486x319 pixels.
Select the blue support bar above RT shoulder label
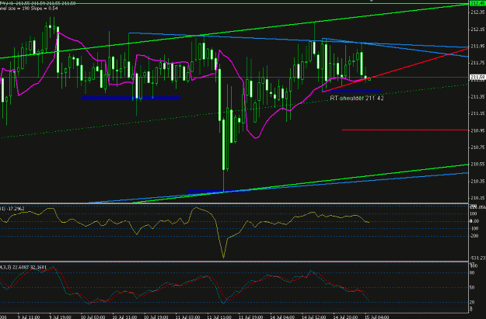pos(351,92)
